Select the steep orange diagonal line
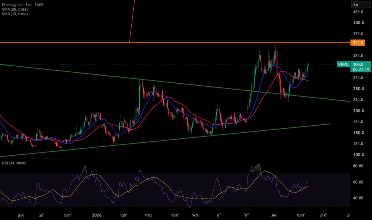This screenshot has height=220, width=372. pyautogui.click(x=132, y=22)
